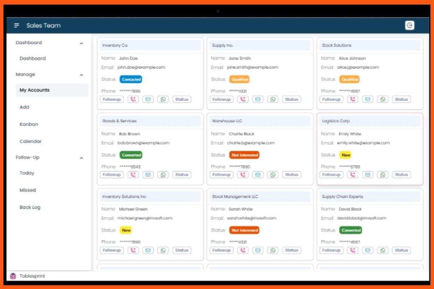Image resolution: width=434 pixels, height=289 pixels.
Task: Click the New status badge for Emily White
Action: (346, 155)
